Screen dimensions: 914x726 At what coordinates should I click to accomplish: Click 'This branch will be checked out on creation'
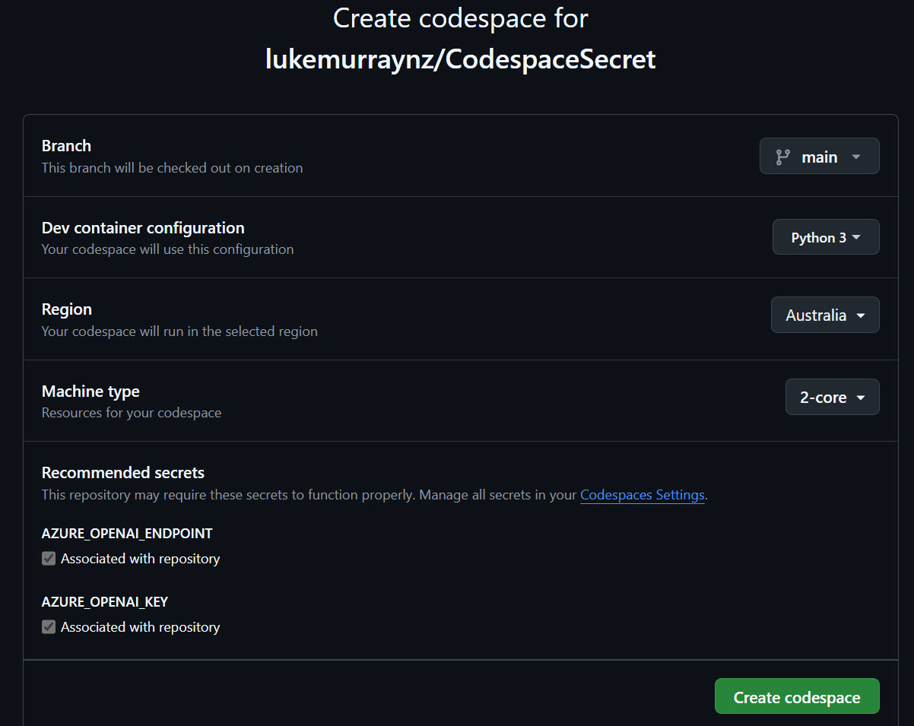tap(172, 168)
